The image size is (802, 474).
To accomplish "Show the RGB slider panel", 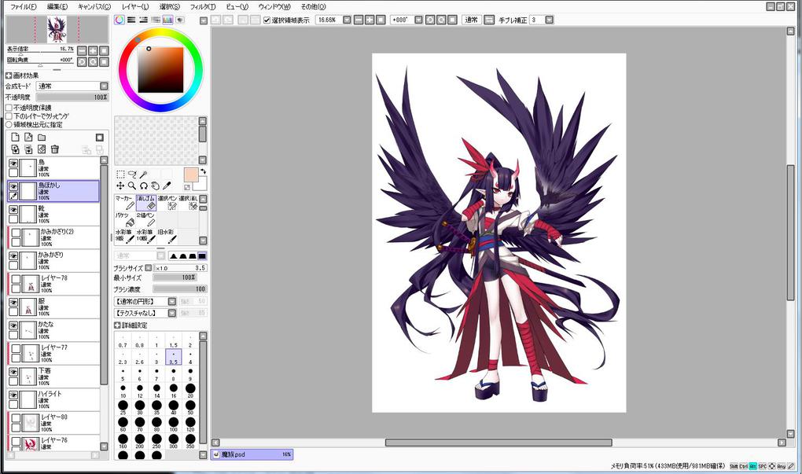I will pyautogui.click(x=131, y=20).
